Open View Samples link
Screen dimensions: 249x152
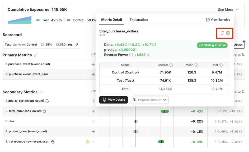(218, 20)
